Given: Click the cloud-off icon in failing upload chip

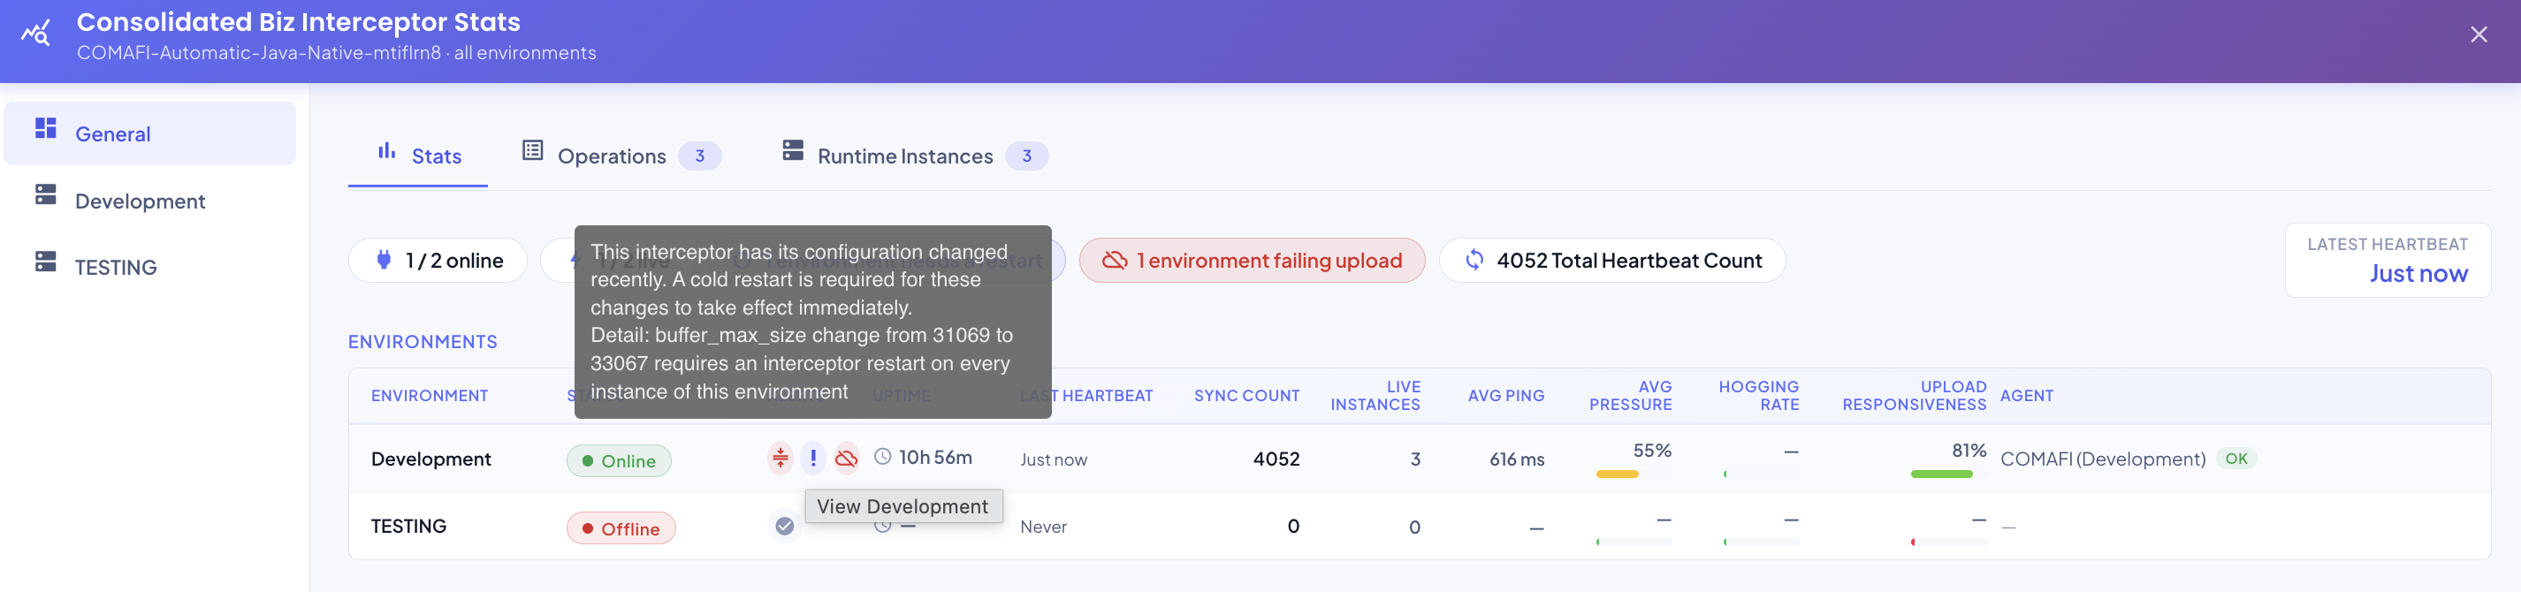Looking at the screenshot, I should (x=1115, y=261).
